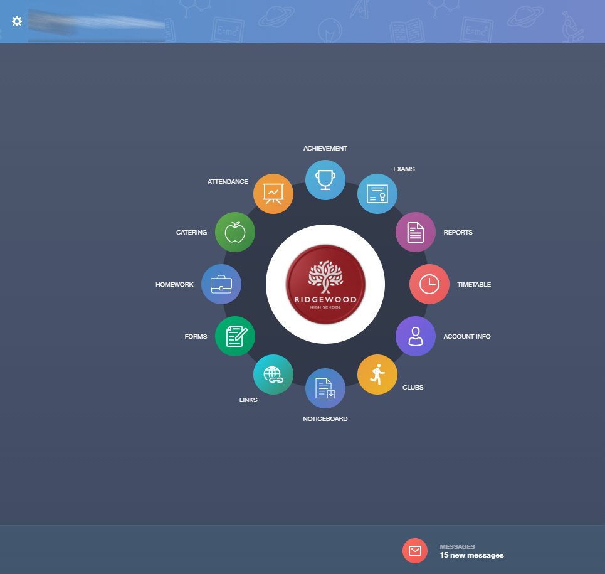Click the Ridgewood High School logo
605x574 pixels.
click(325, 284)
